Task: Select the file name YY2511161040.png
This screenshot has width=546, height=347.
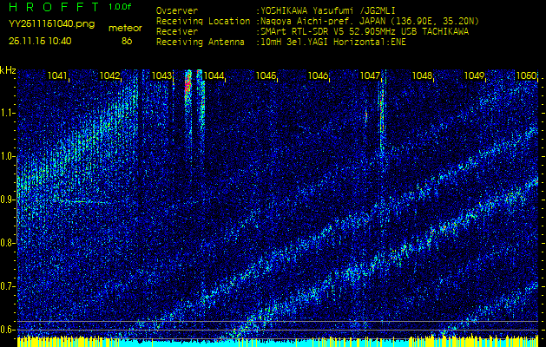Action: (x=51, y=24)
